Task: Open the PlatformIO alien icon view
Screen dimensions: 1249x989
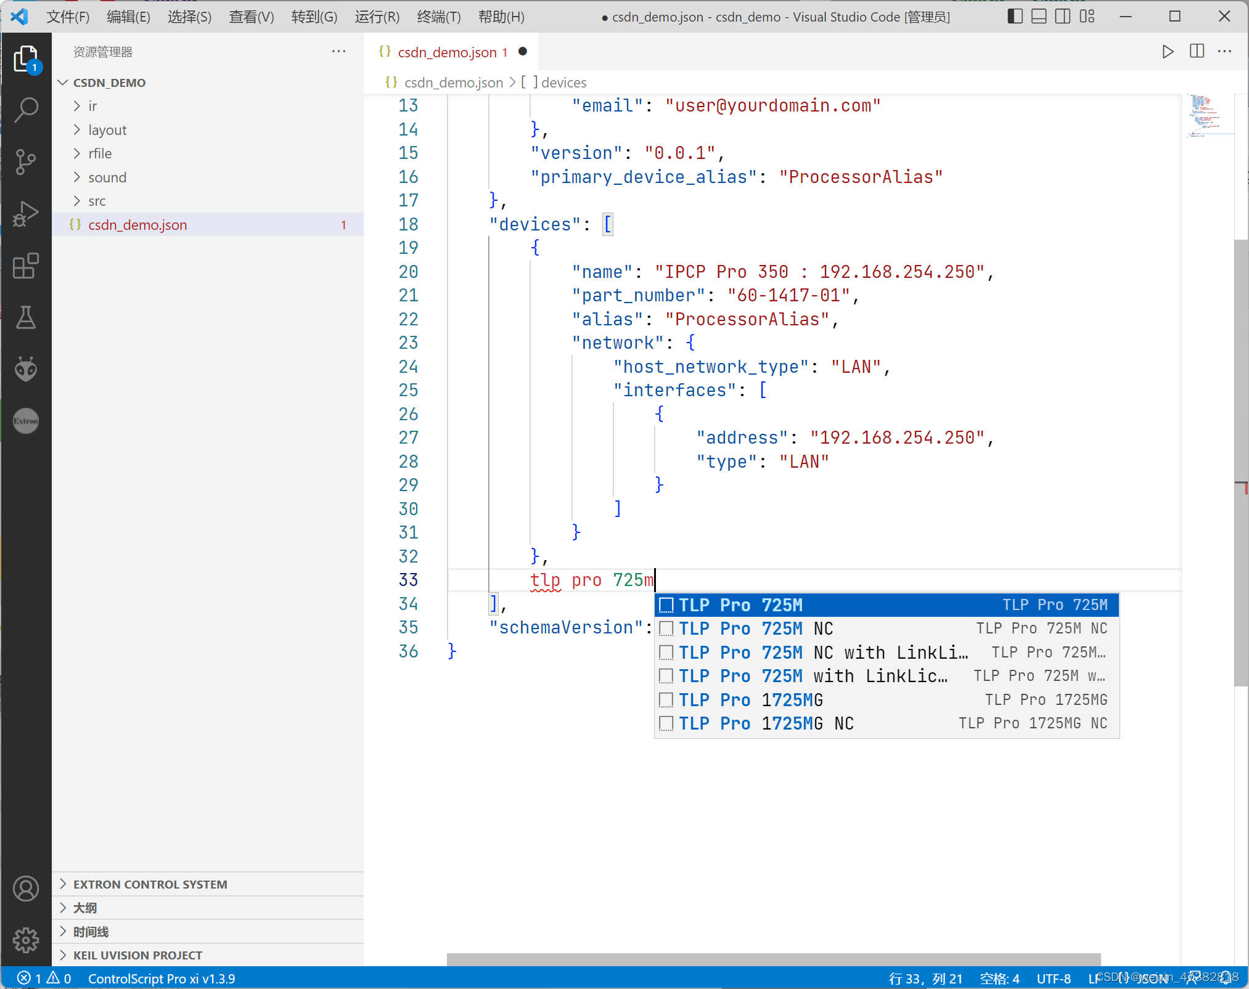Action: click(26, 369)
